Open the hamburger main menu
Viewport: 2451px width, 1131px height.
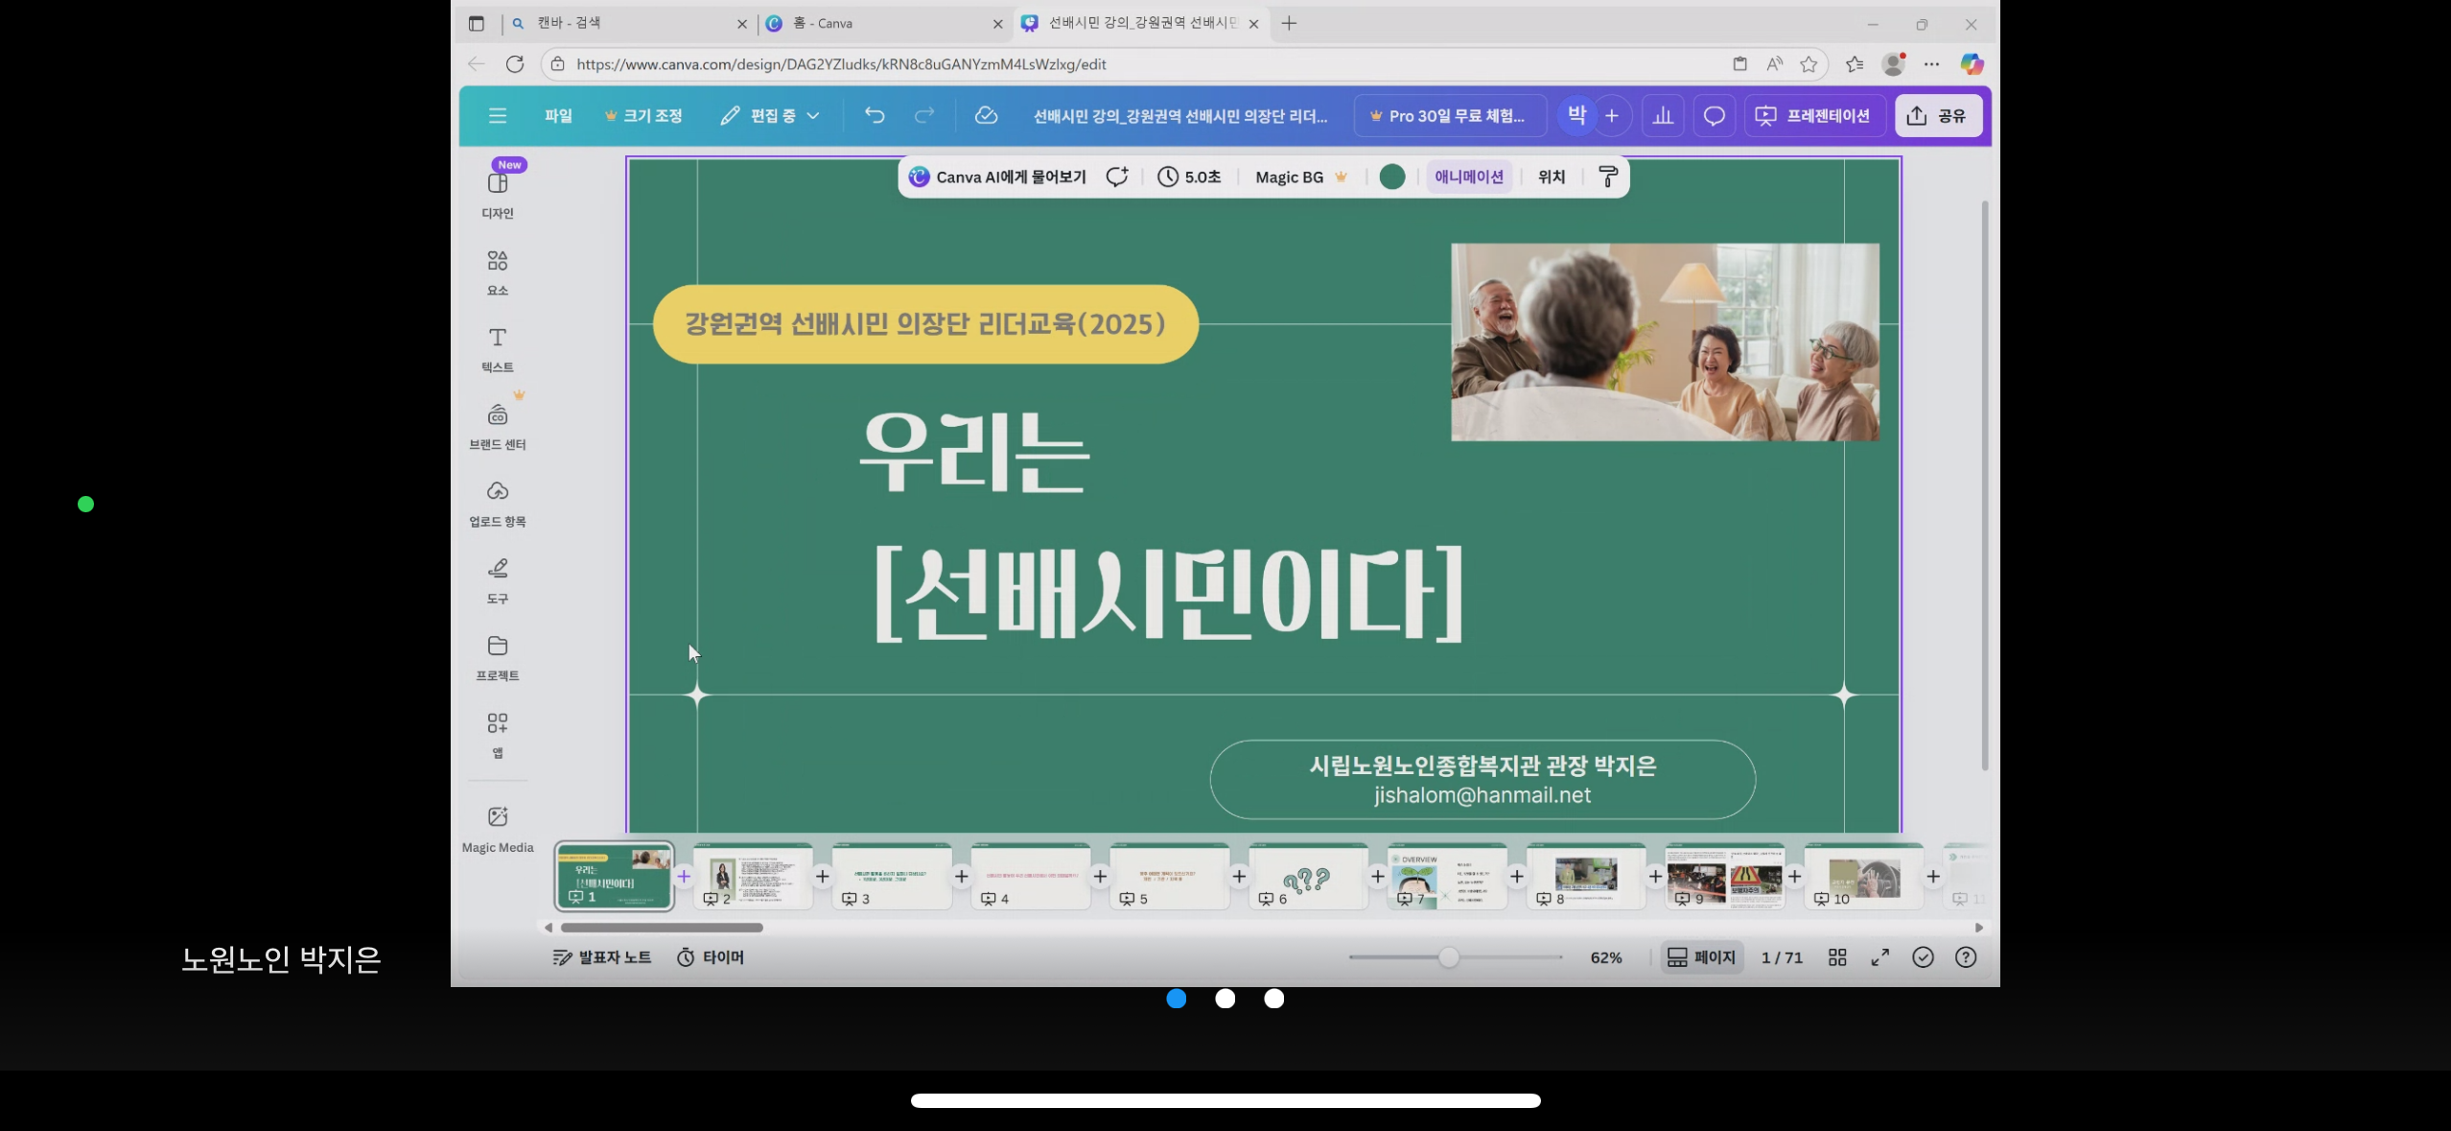(497, 116)
